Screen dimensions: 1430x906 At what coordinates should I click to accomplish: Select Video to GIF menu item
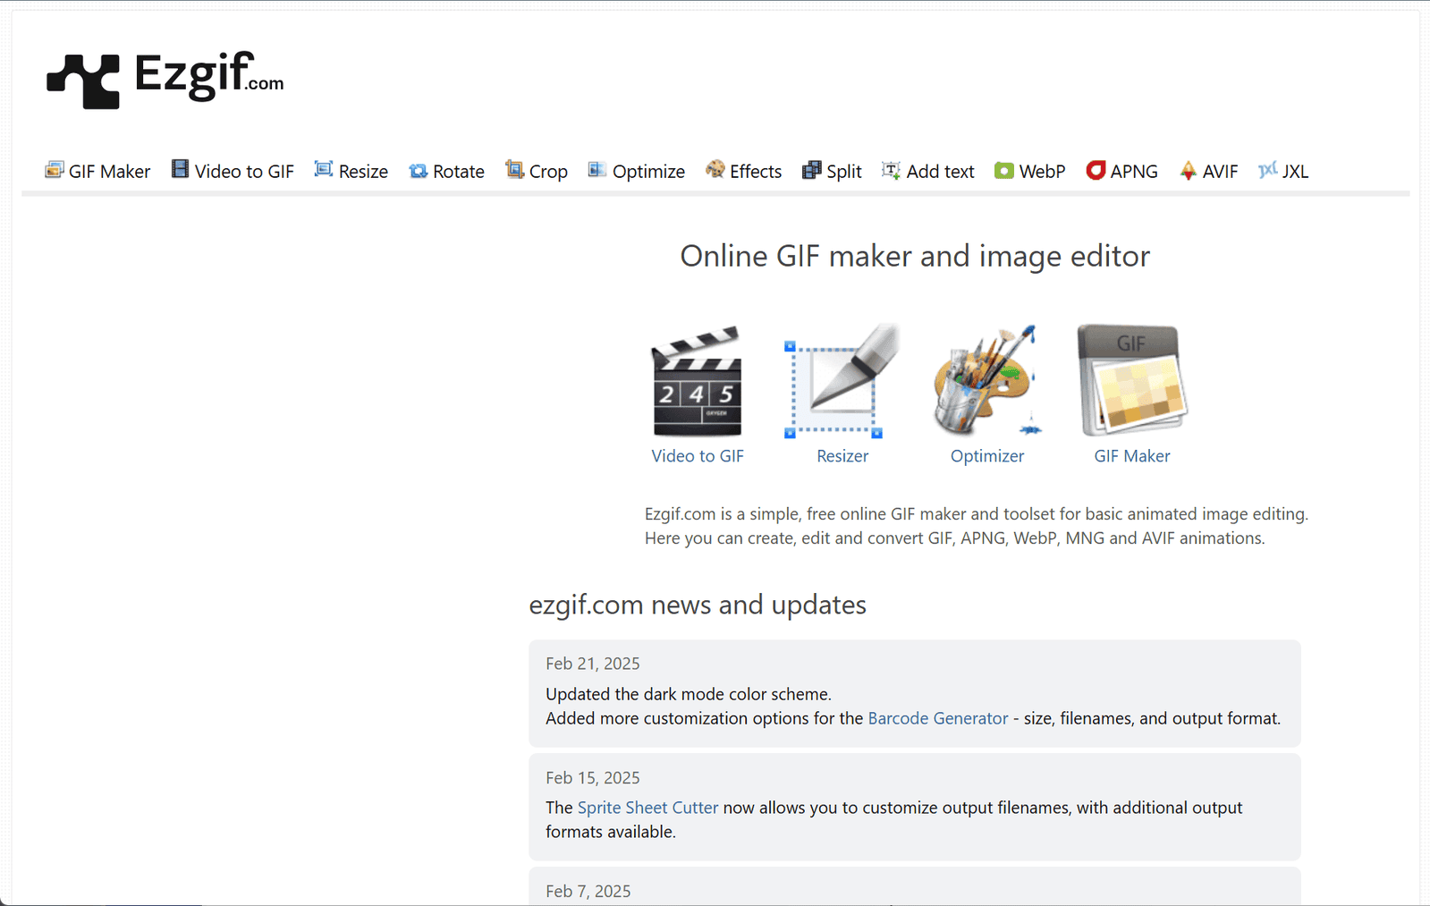[x=233, y=171]
